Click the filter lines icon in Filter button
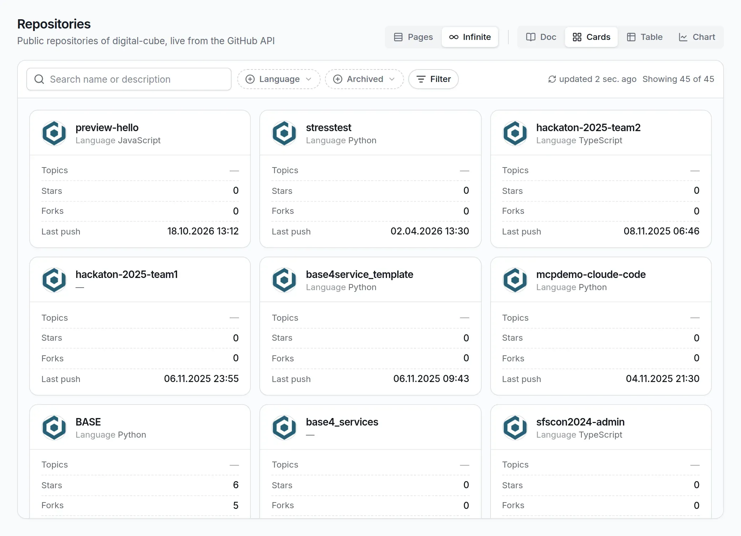 [421, 79]
